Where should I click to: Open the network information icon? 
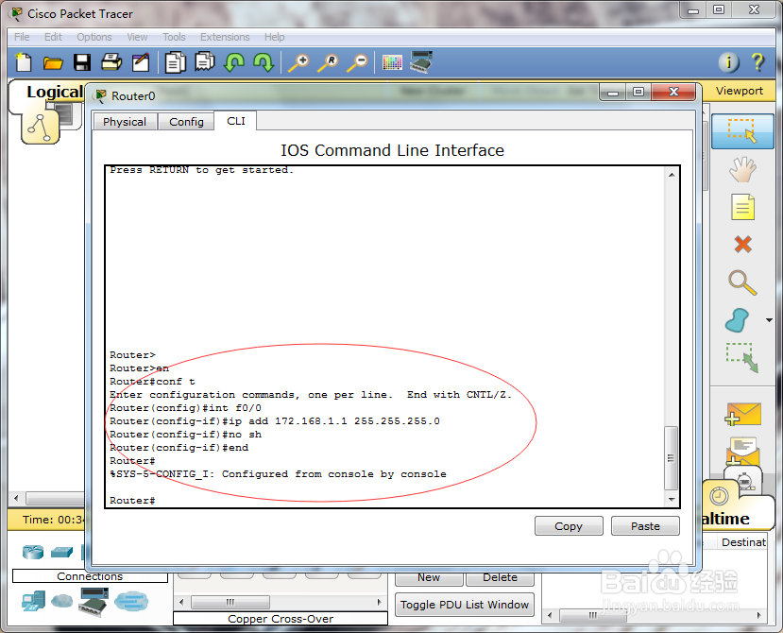(728, 62)
